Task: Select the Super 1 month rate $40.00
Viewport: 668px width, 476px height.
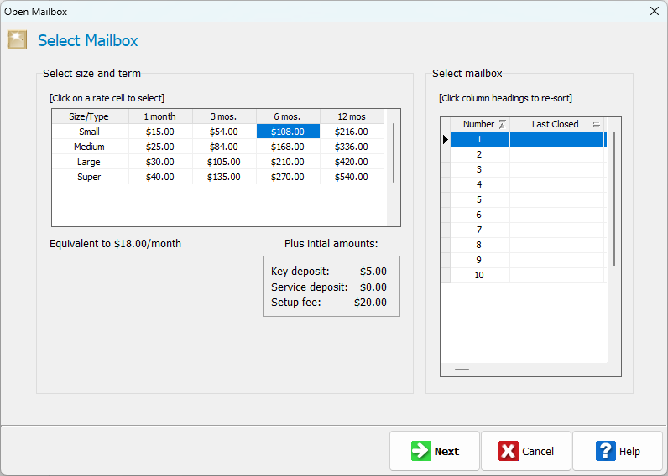Action: [x=160, y=177]
